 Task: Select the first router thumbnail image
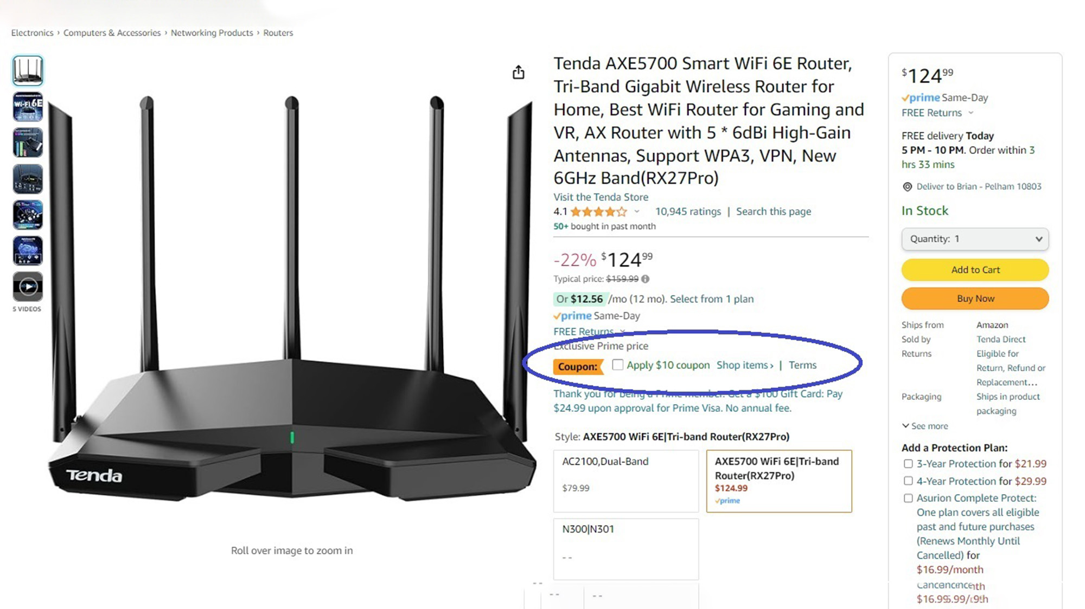(x=28, y=70)
